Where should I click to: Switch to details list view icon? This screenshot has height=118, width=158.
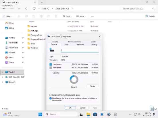(152, 109)
